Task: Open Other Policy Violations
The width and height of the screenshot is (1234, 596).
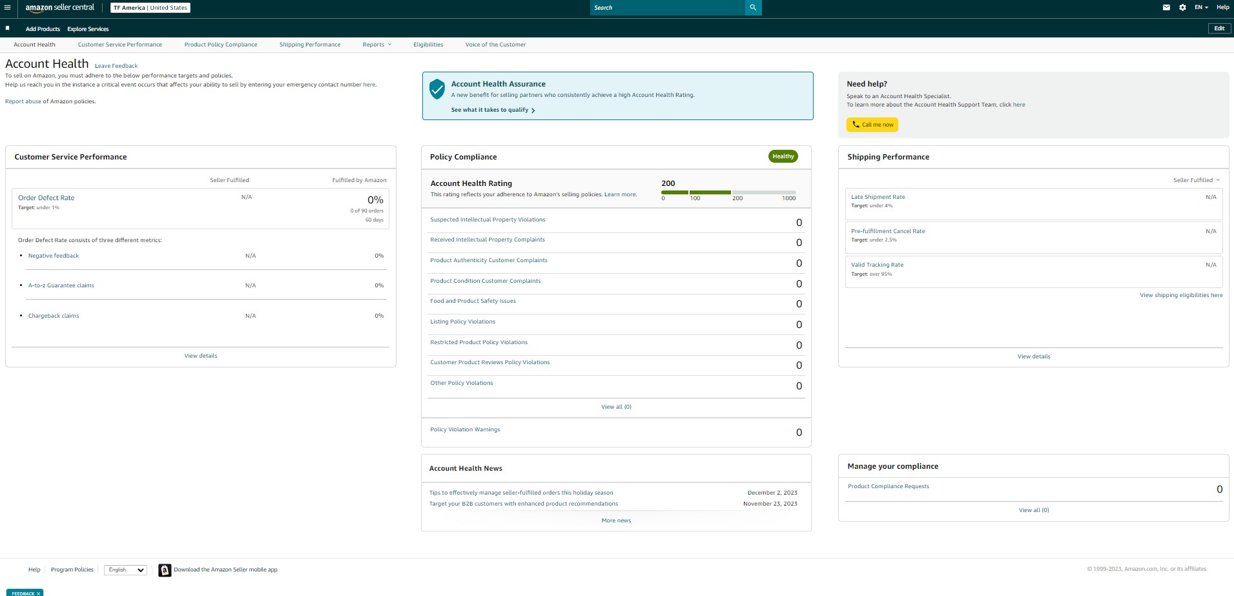Action: pos(462,383)
